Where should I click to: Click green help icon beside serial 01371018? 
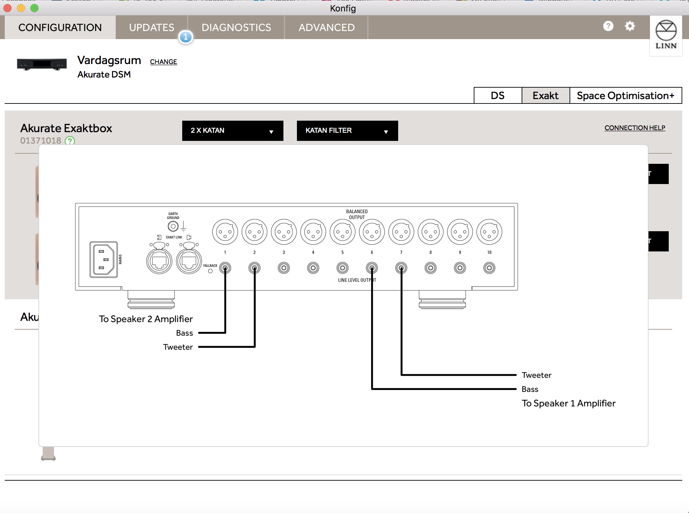(x=70, y=141)
